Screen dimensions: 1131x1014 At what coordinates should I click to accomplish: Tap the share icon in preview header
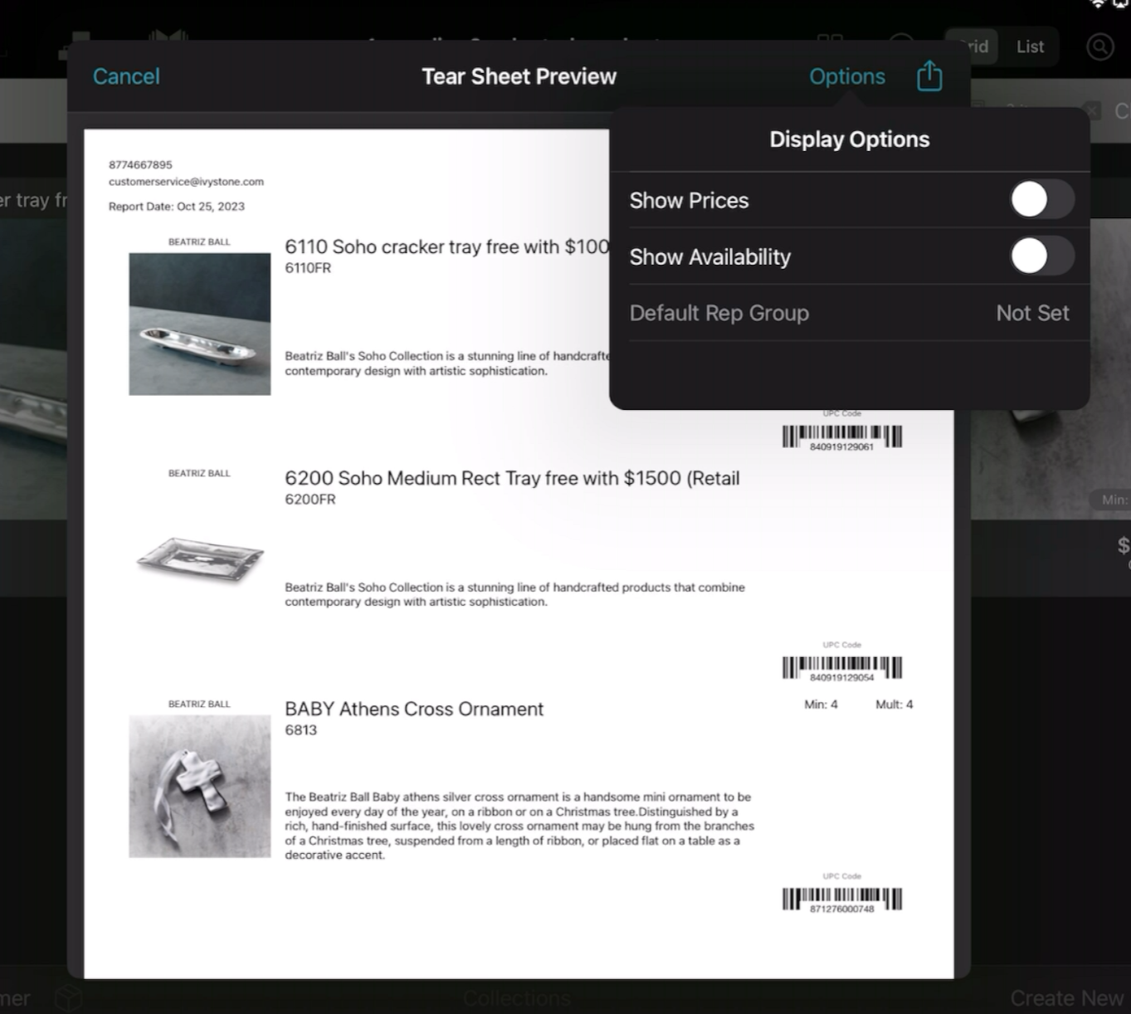[929, 76]
